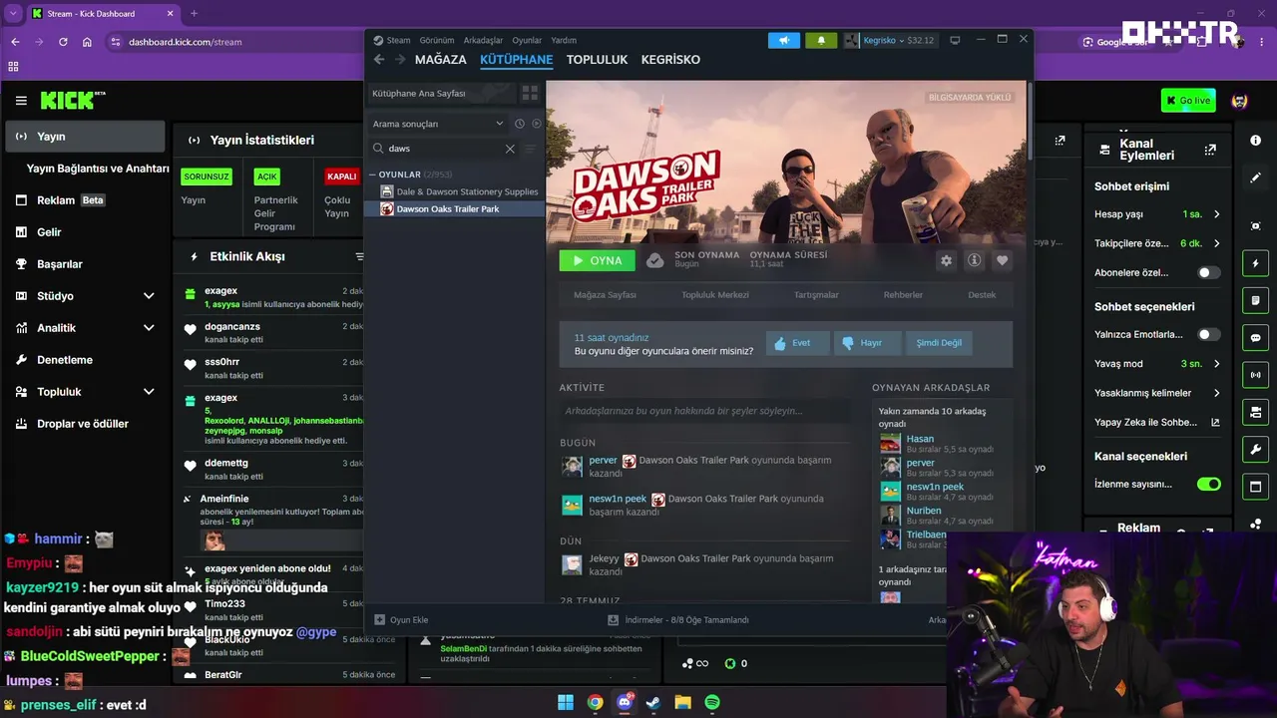
Task: Click the info icon in Kick right rail
Action: click(1255, 141)
